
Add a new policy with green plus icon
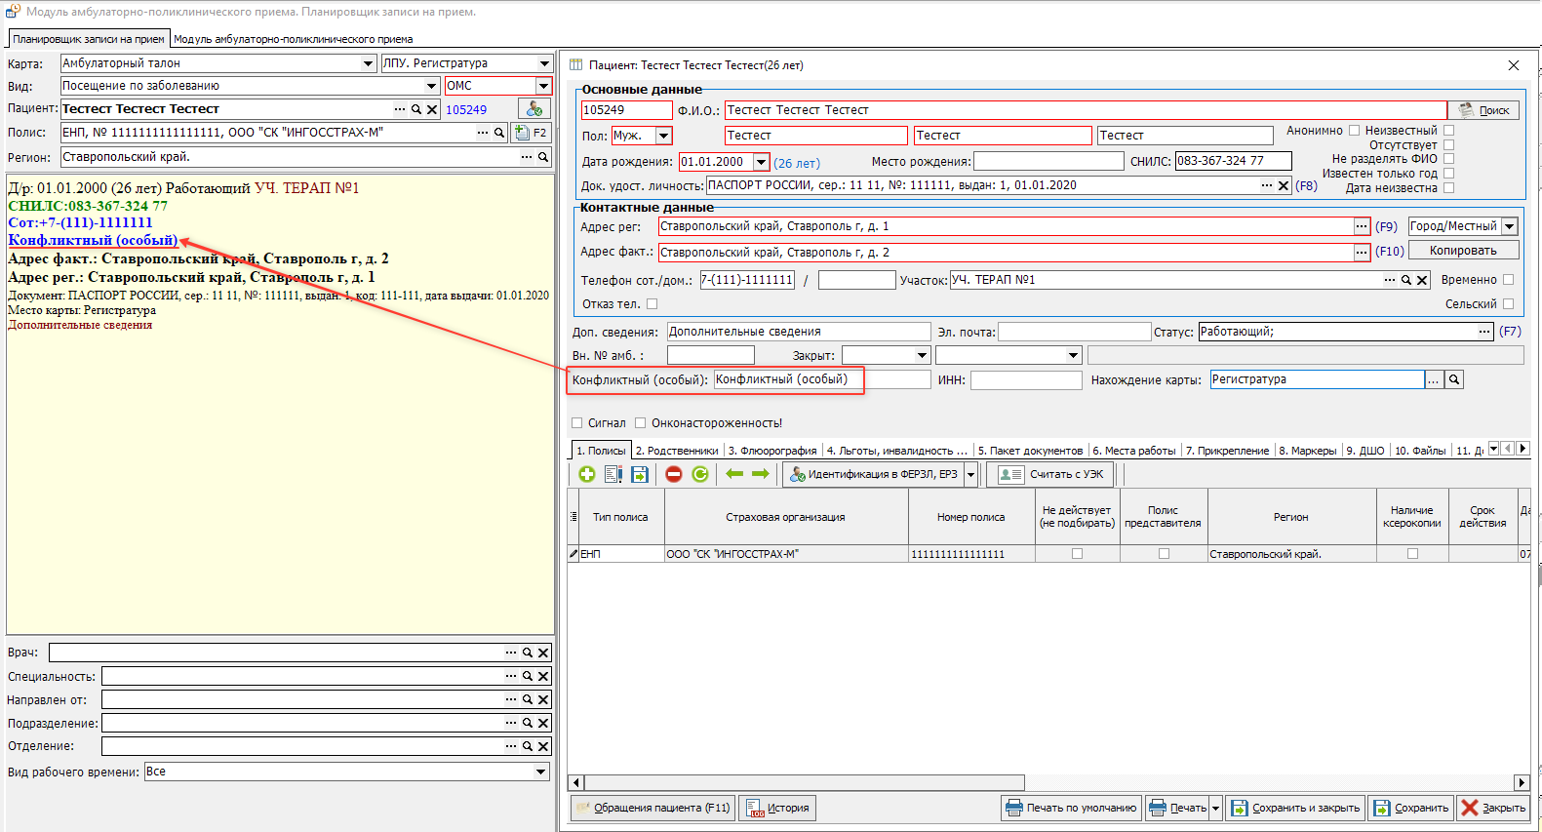(x=586, y=474)
